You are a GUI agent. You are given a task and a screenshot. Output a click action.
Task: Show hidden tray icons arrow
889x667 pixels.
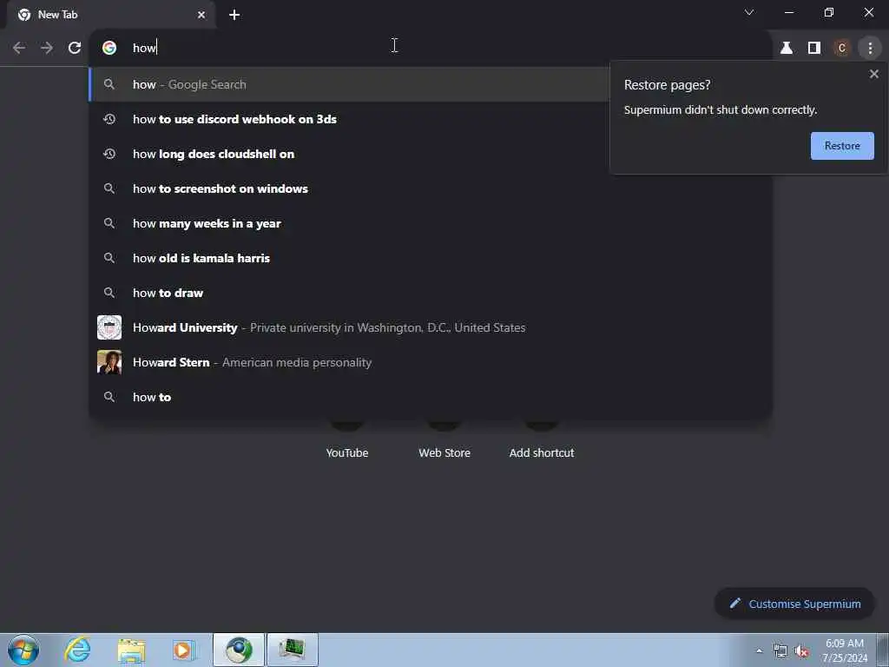tap(759, 650)
